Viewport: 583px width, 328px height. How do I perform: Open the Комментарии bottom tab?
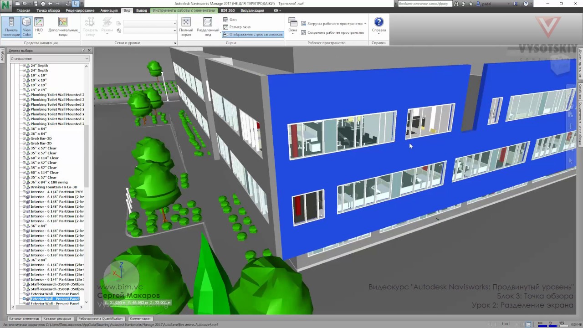tap(140, 319)
